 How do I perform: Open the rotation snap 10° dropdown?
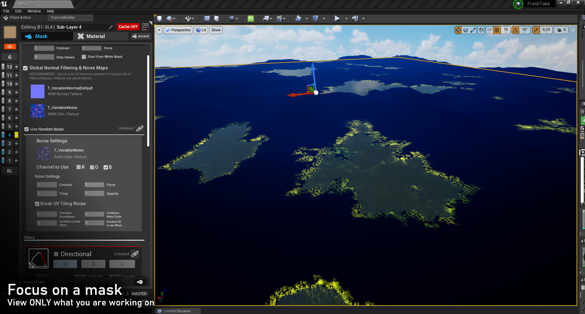525,30
